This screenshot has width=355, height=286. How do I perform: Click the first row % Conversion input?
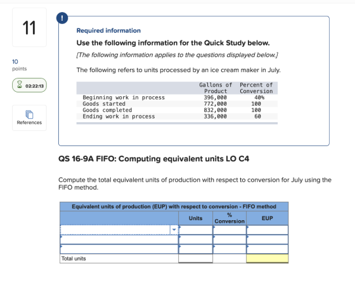pos(229,230)
